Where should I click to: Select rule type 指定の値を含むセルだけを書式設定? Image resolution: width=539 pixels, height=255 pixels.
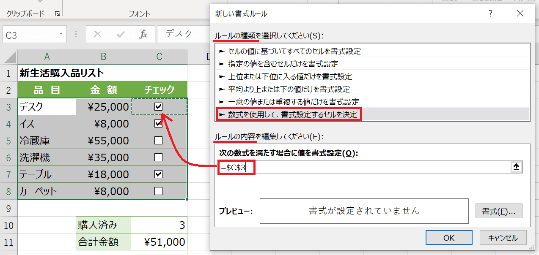pyautogui.click(x=283, y=64)
